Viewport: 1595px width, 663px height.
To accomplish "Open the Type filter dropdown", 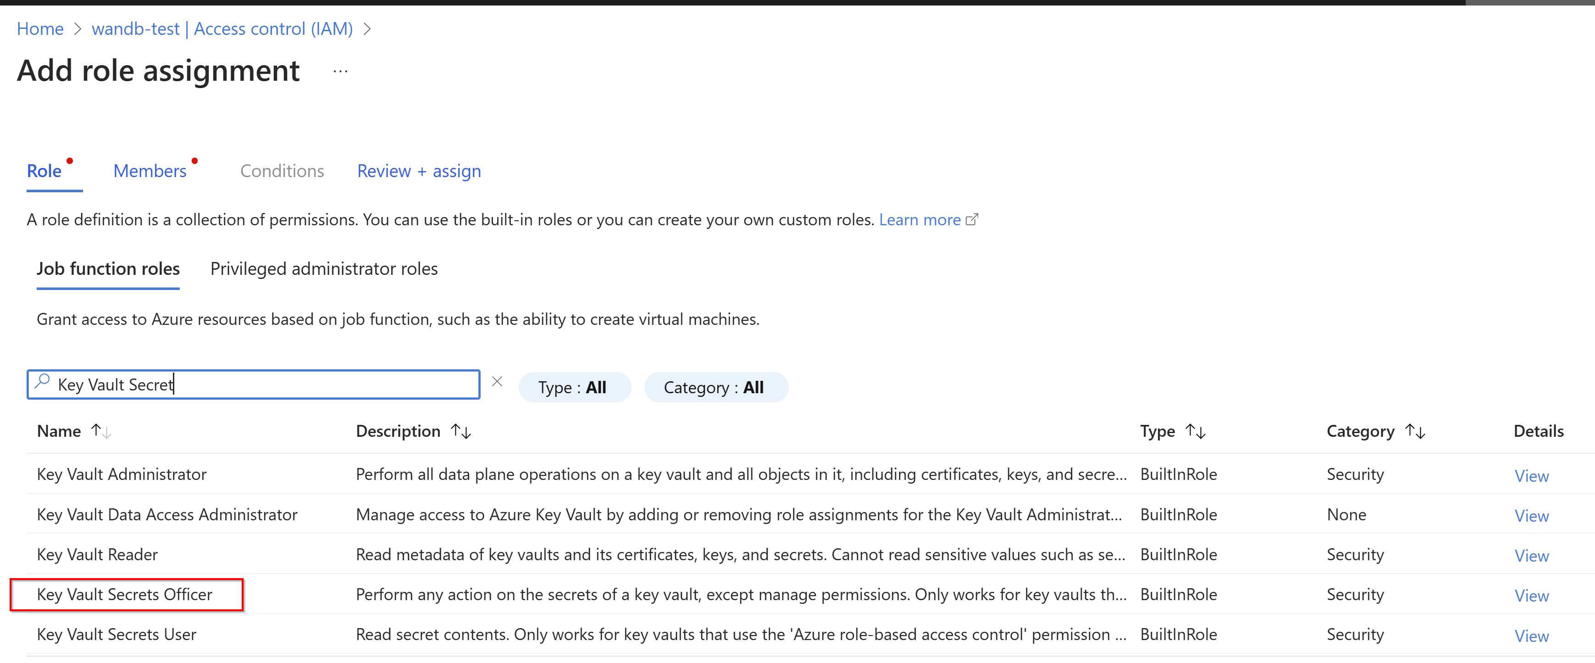I will pyautogui.click(x=573, y=387).
